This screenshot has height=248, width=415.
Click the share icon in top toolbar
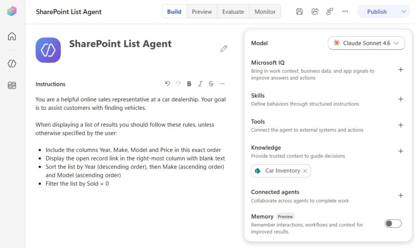(314, 11)
